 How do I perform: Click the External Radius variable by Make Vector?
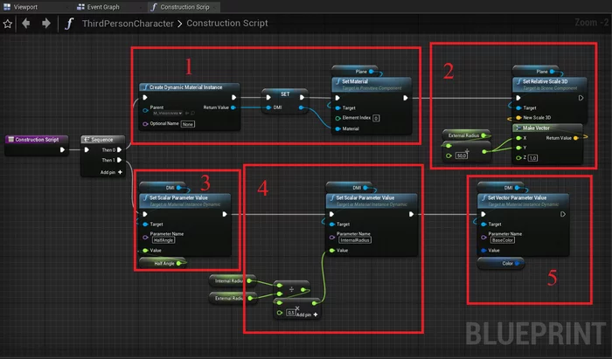click(x=466, y=135)
